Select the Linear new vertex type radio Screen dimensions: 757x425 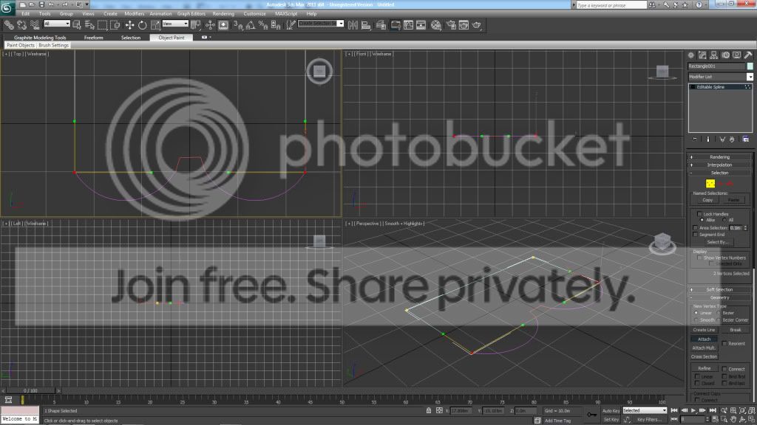pos(696,313)
